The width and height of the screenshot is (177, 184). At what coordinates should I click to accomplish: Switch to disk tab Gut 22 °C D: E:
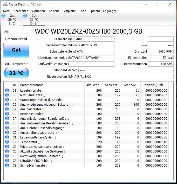coord(34,20)
